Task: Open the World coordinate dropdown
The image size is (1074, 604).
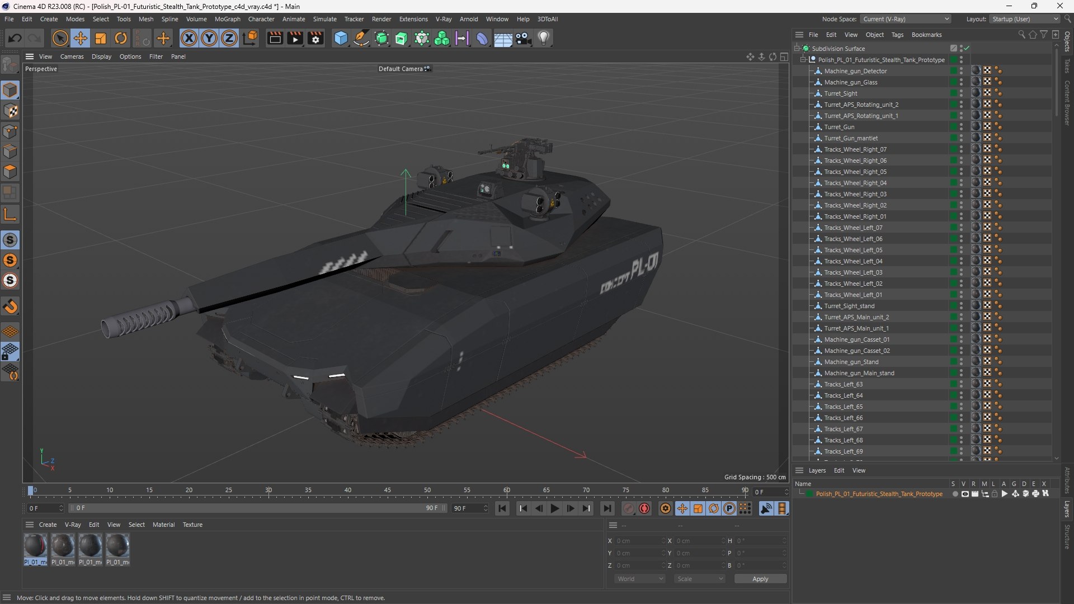Action: point(640,579)
